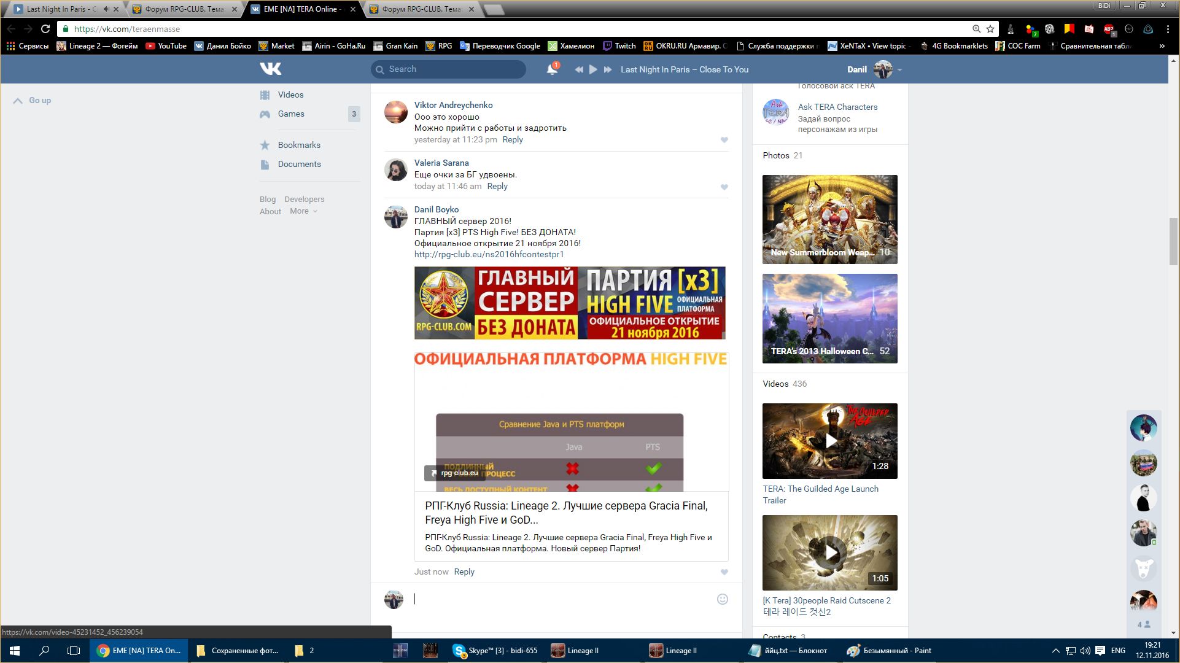The width and height of the screenshot is (1180, 663).
Task: Open emoji picker in comment box
Action: coord(722,599)
